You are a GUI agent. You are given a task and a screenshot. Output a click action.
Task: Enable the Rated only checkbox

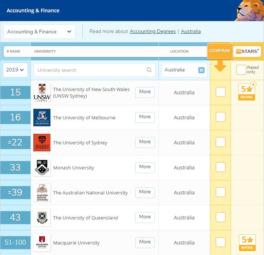pos(241,70)
